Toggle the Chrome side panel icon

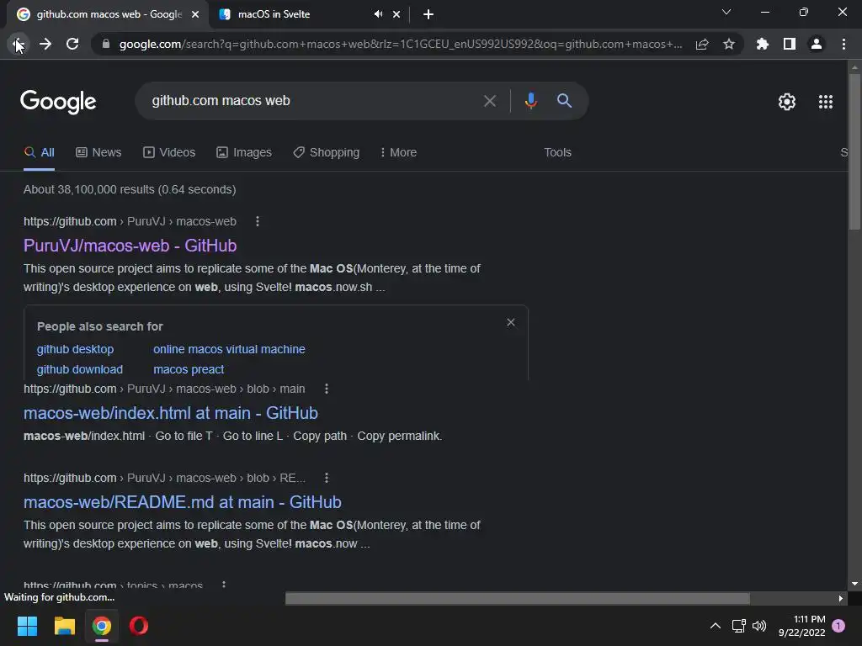click(x=790, y=44)
